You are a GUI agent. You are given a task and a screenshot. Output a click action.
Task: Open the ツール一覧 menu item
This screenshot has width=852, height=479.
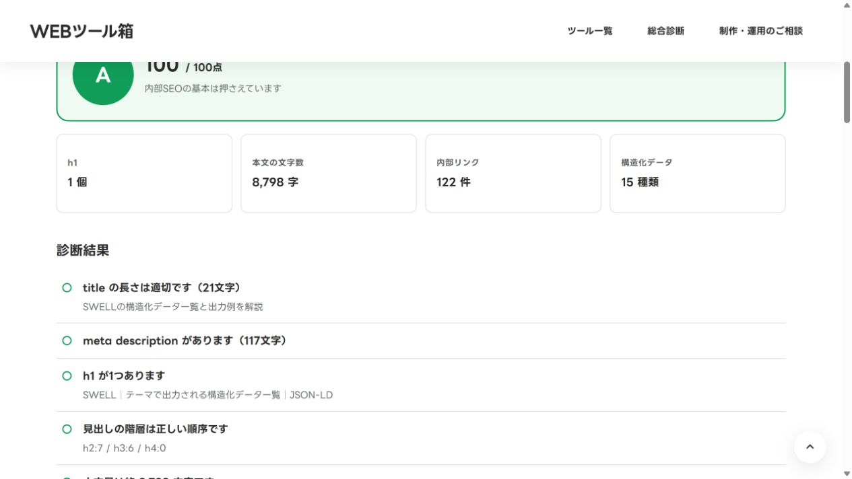coord(590,31)
